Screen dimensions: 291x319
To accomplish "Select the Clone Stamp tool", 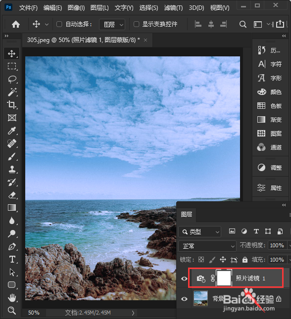I will (x=12, y=169).
